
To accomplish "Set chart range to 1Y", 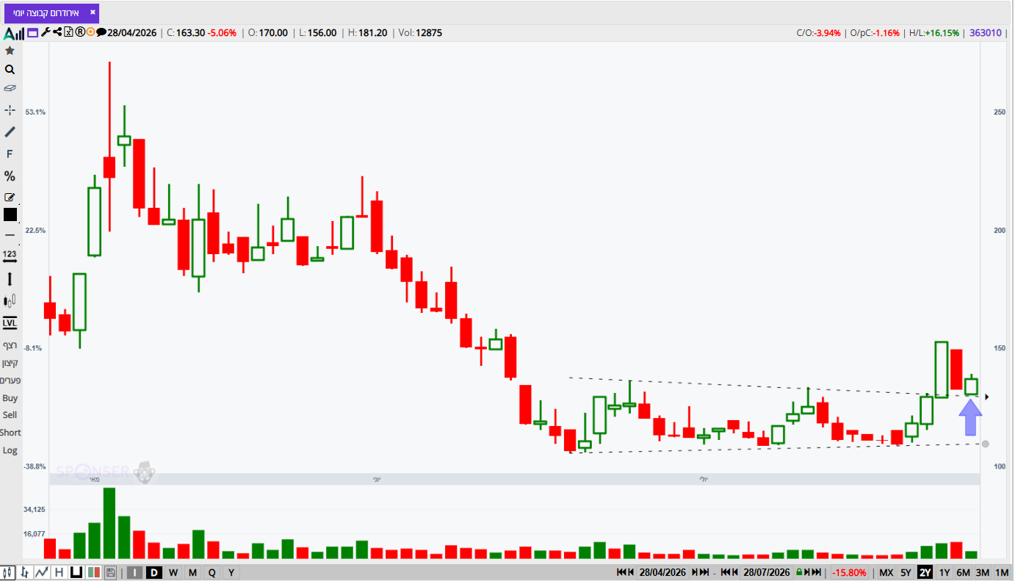I will tap(944, 572).
